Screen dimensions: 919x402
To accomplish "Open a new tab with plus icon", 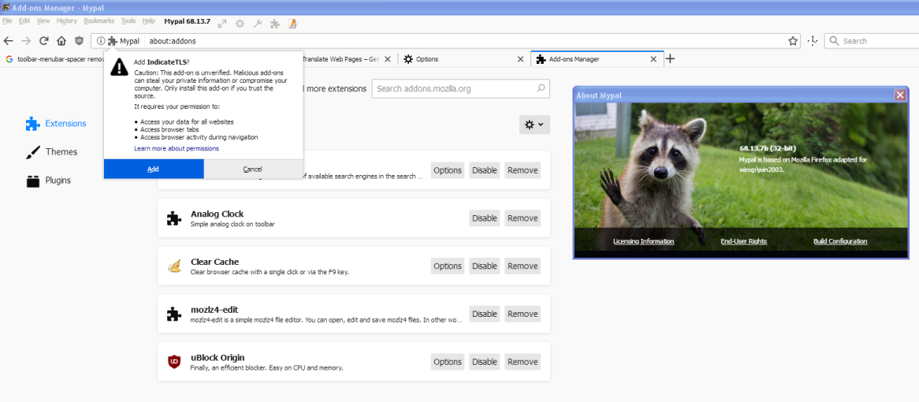I will click(x=671, y=59).
